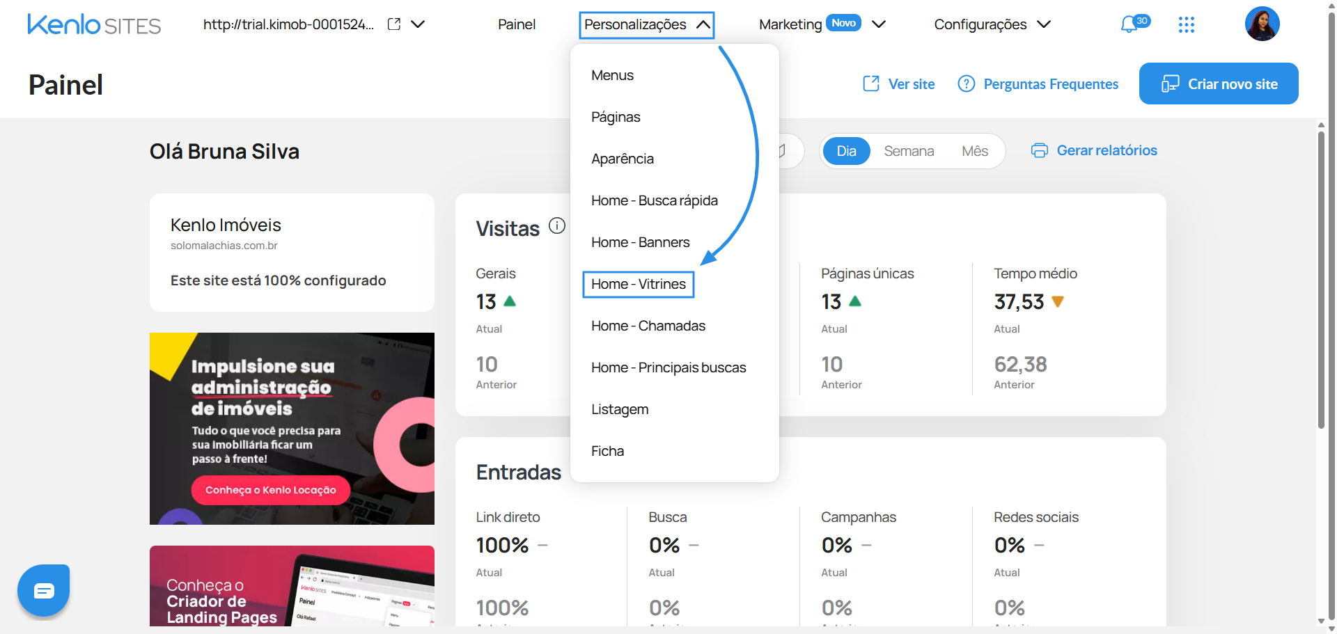Select Home - Busca rápida
The image size is (1337, 634).
coord(655,200)
